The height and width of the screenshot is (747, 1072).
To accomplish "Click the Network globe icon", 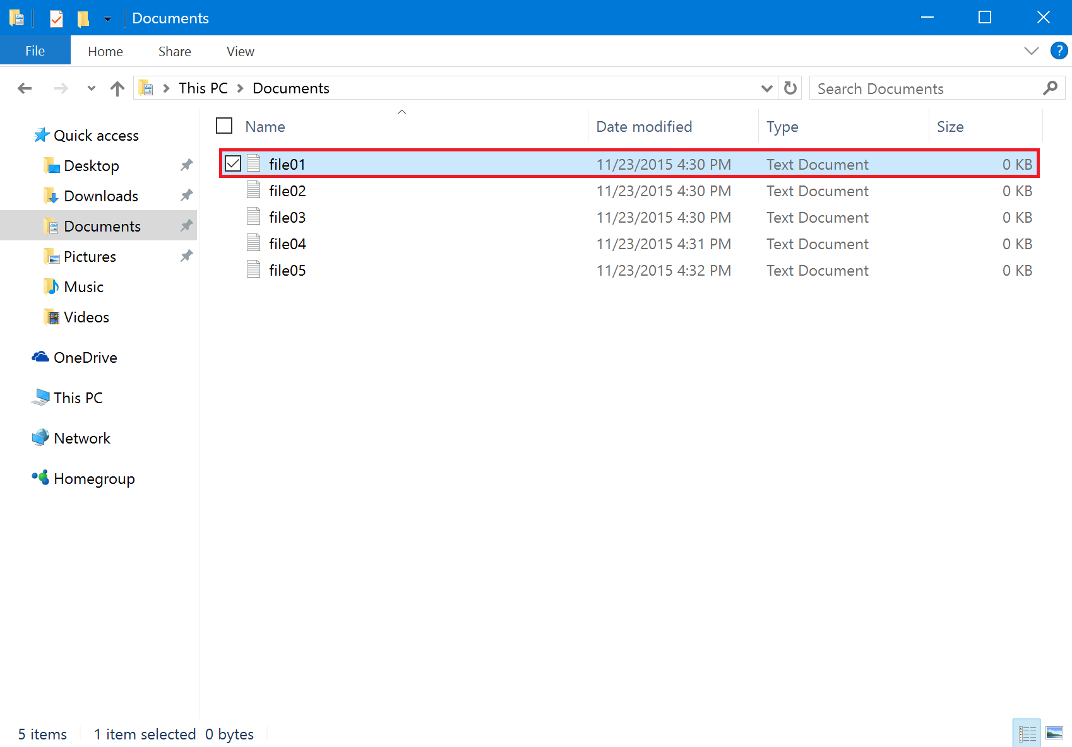I will tap(40, 437).
